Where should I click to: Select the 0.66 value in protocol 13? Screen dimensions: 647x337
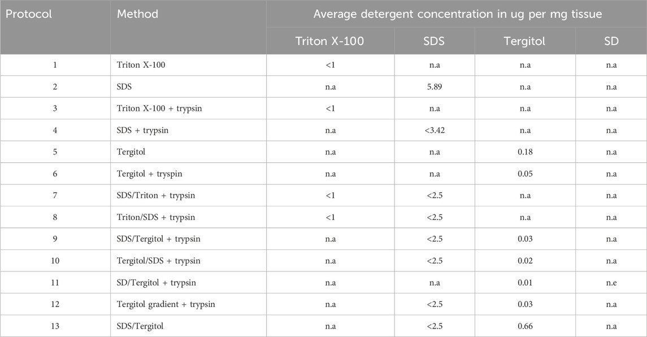click(525, 326)
